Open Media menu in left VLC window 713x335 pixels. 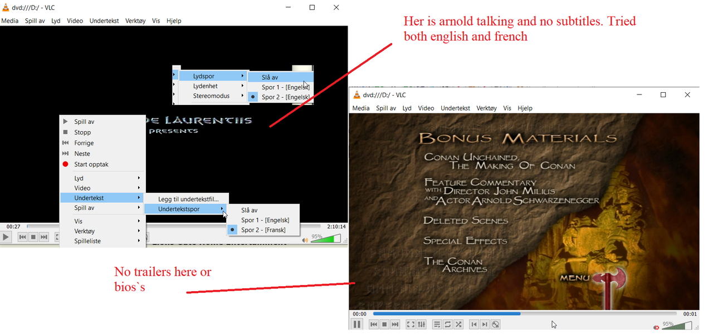(10, 21)
